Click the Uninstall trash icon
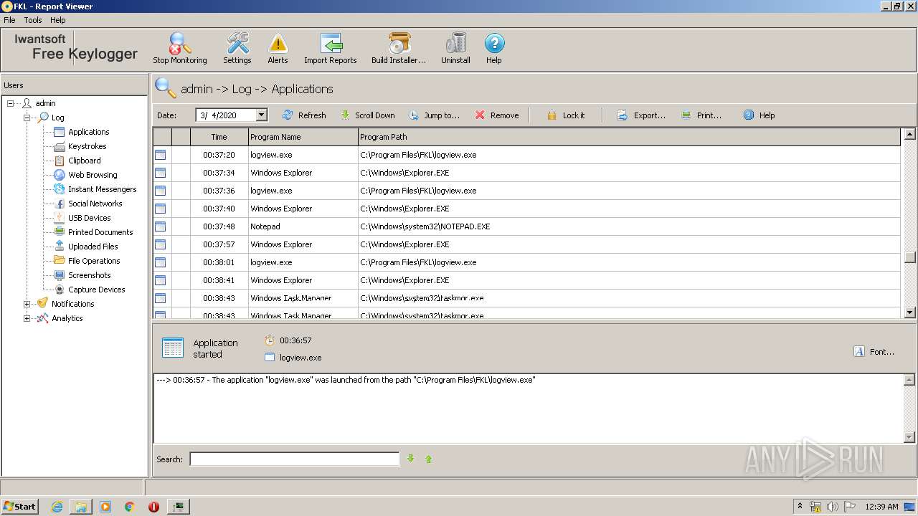The image size is (918, 516). tap(455, 48)
